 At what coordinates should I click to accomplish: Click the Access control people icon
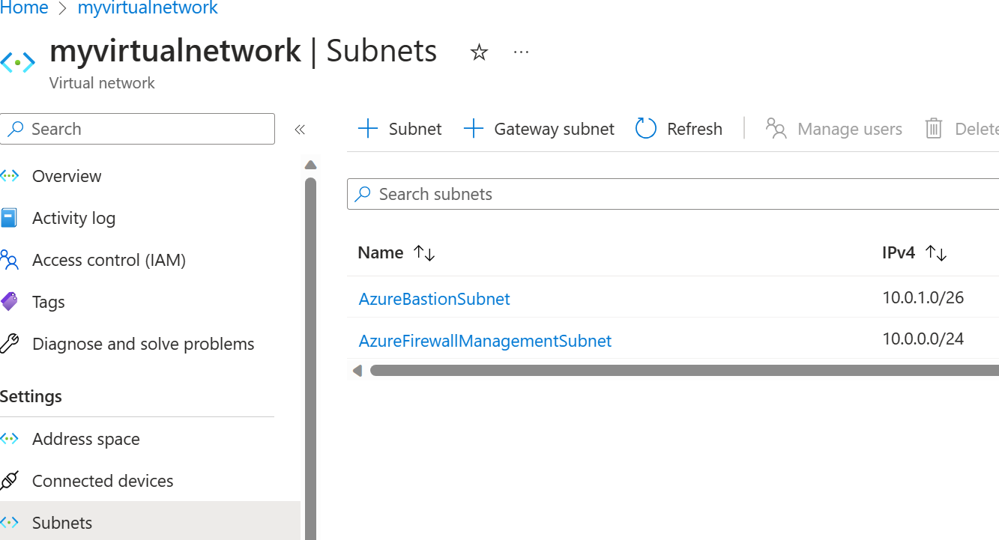pyautogui.click(x=9, y=260)
